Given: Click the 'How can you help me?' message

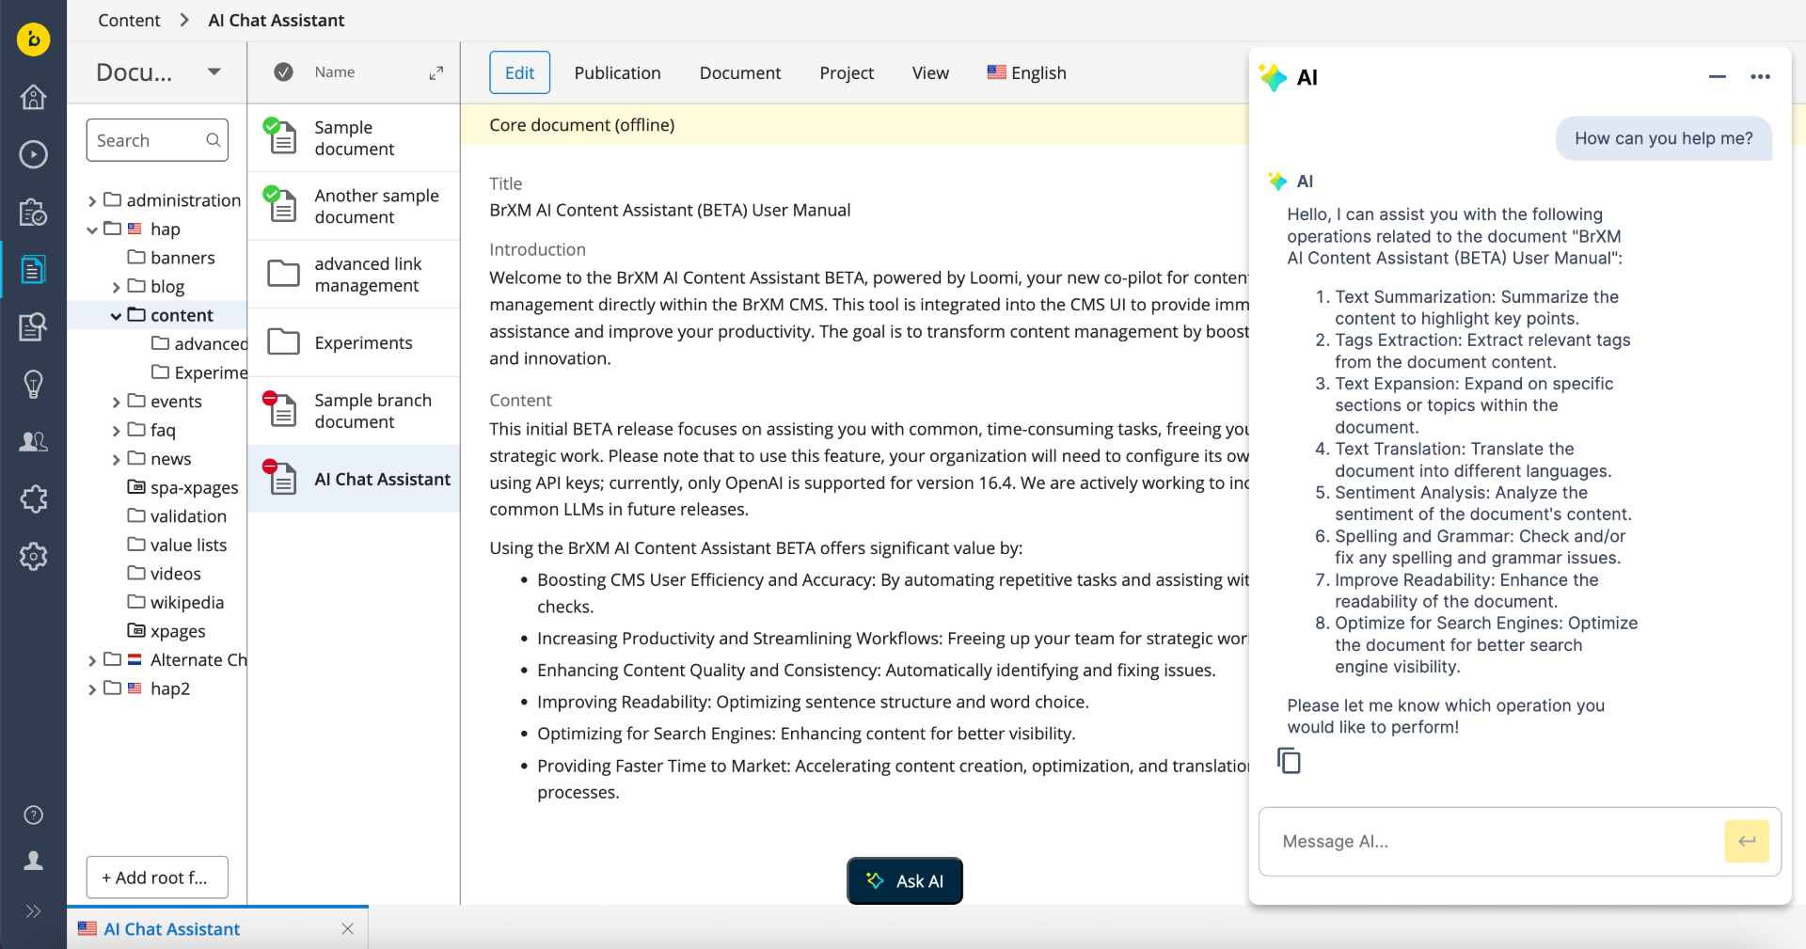Looking at the screenshot, I should [x=1663, y=138].
